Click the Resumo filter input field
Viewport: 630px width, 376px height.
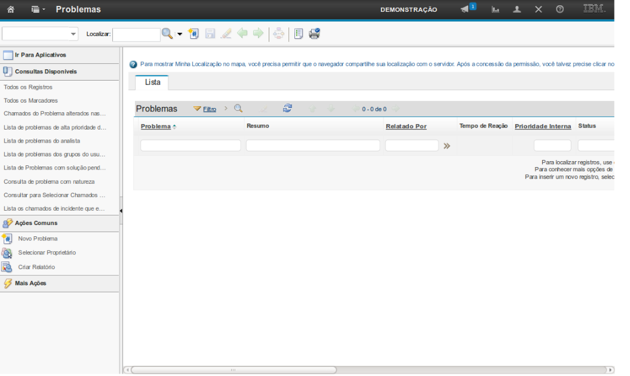pos(313,146)
